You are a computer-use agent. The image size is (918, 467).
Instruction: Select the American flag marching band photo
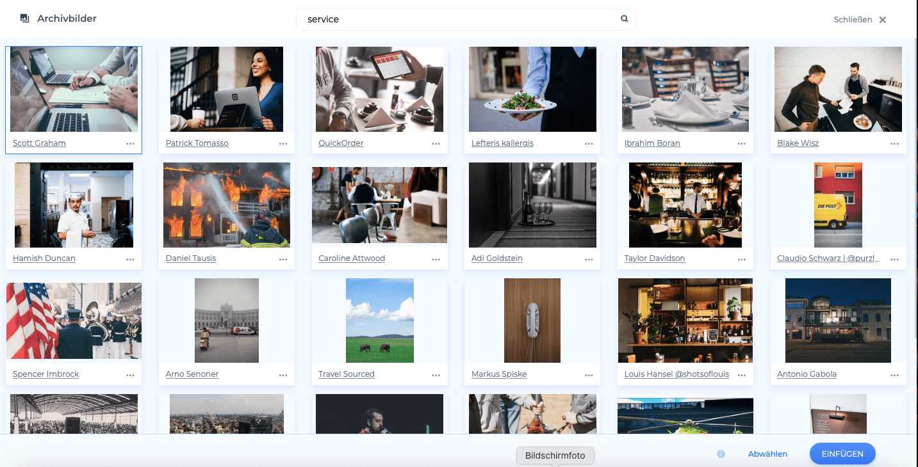(x=74, y=321)
